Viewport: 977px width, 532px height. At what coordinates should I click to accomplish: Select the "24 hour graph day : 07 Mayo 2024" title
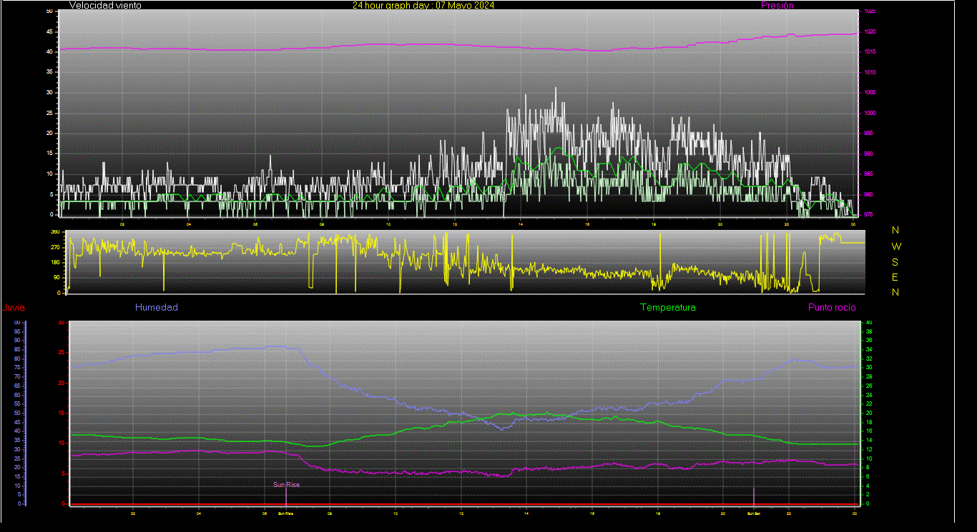coord(423,5)
